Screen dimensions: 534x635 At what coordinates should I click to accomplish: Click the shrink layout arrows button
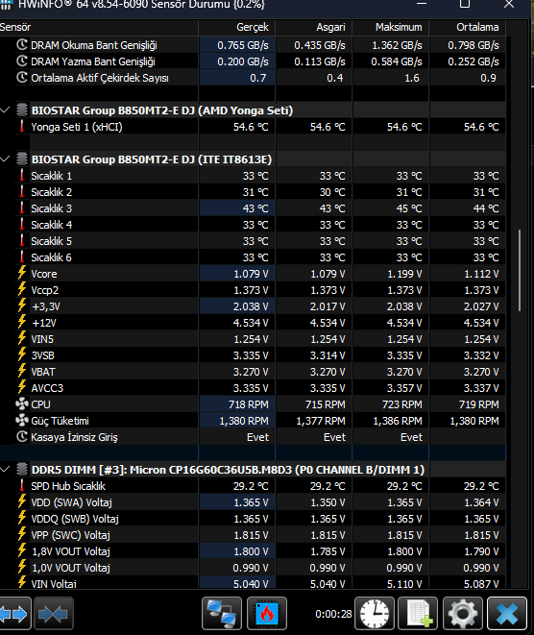[x=54, y=614]
